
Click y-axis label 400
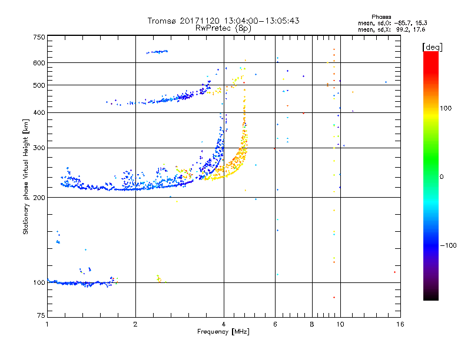(x=39, y=112)
